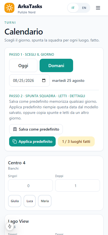The width and height of the screenshot is (108, 235).
Task: Select the Oggi day button
Action: pos(23,65)
